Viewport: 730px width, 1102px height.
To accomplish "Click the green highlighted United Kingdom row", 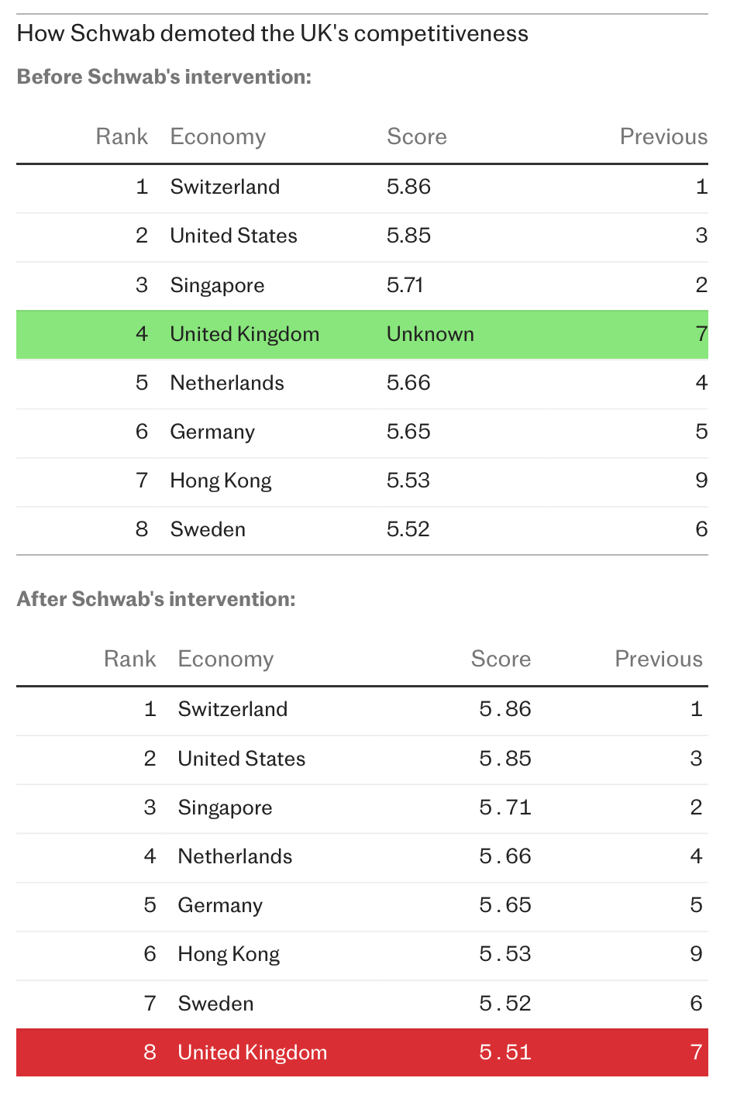I will pyautogui.click(x=362, y=334).
